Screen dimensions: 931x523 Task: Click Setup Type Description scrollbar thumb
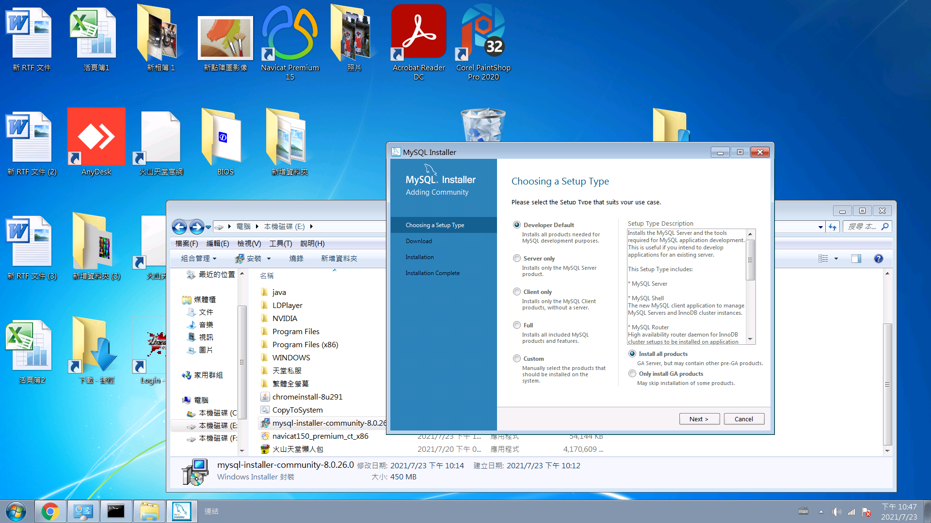tap(750, 260)
